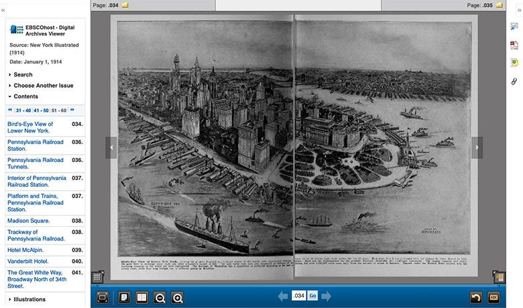The image size is (523, 308).
Task: Go to next page with blue right arrow
Action: point(327,296)
